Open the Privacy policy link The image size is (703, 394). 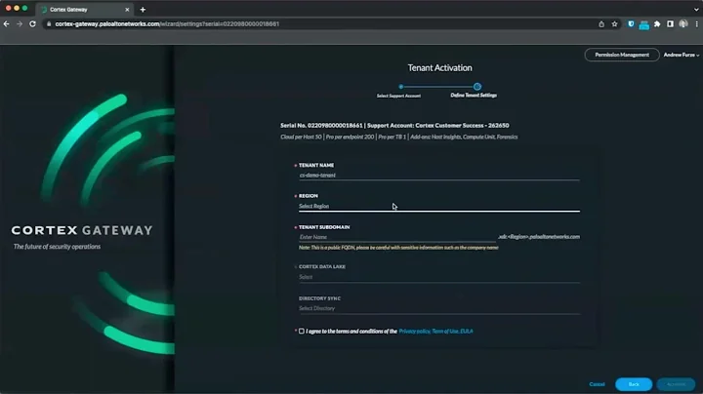tap(414, 332)
